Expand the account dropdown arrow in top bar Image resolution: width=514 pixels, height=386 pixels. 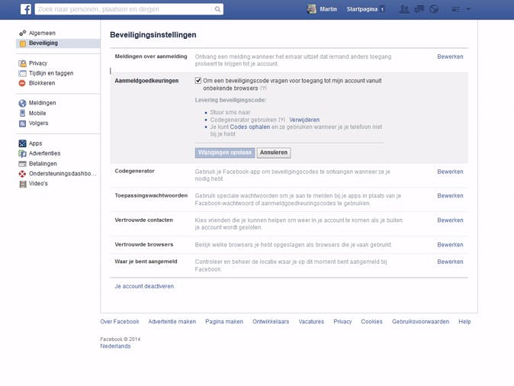coord(468,9)
